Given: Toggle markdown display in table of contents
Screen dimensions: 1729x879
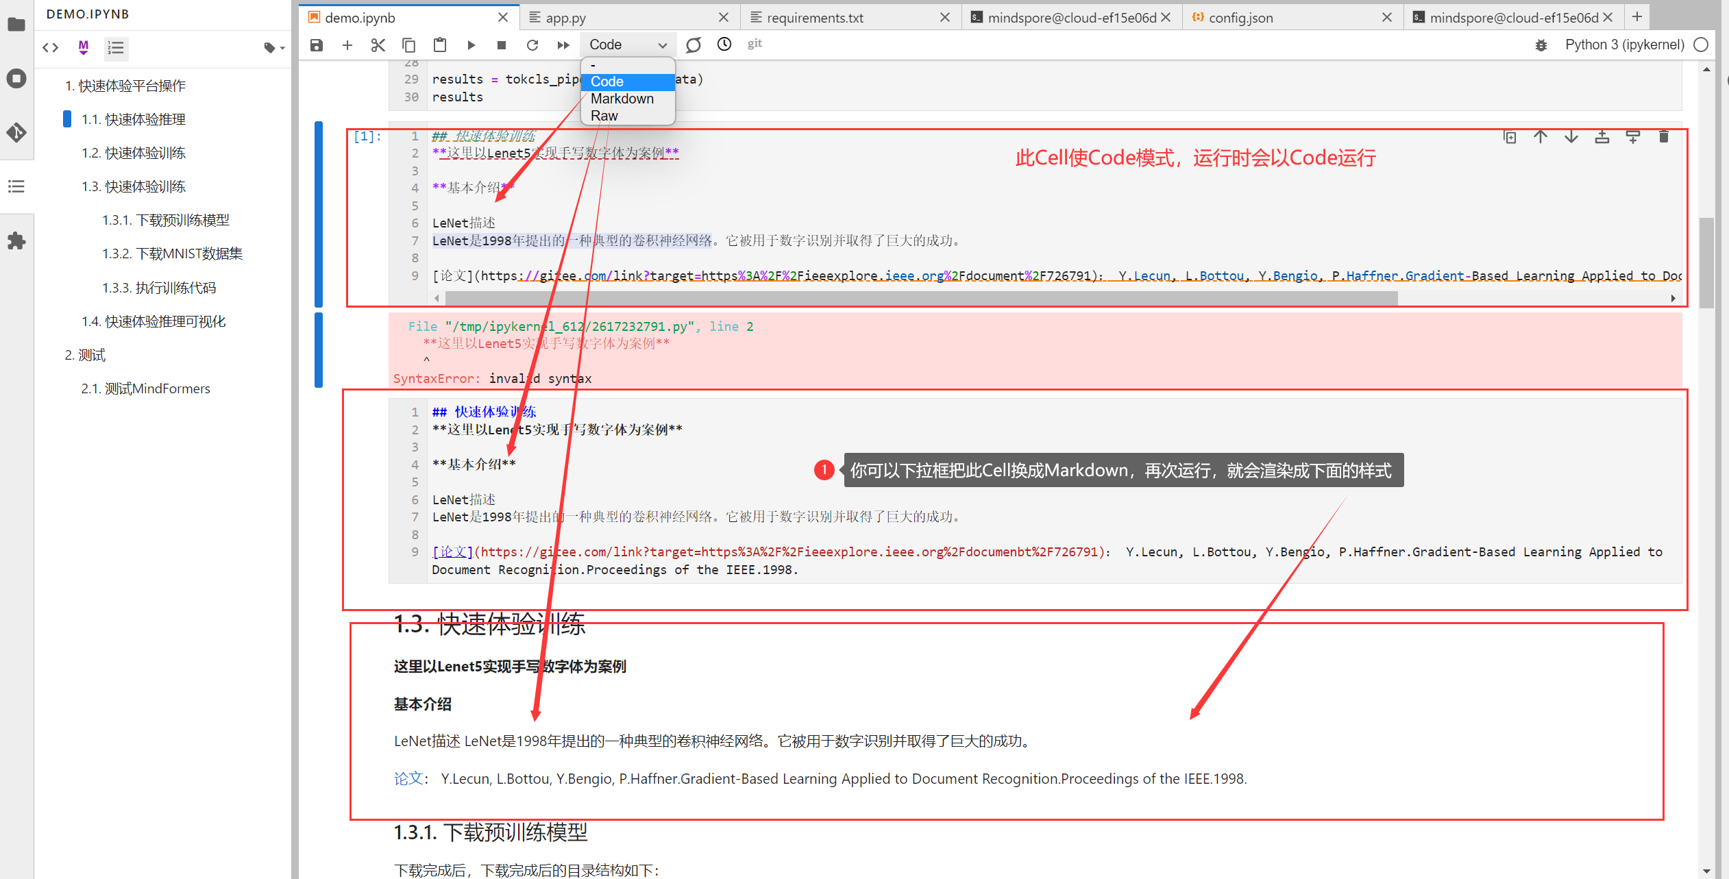Looking at the screenshot, I should point(83,47).
